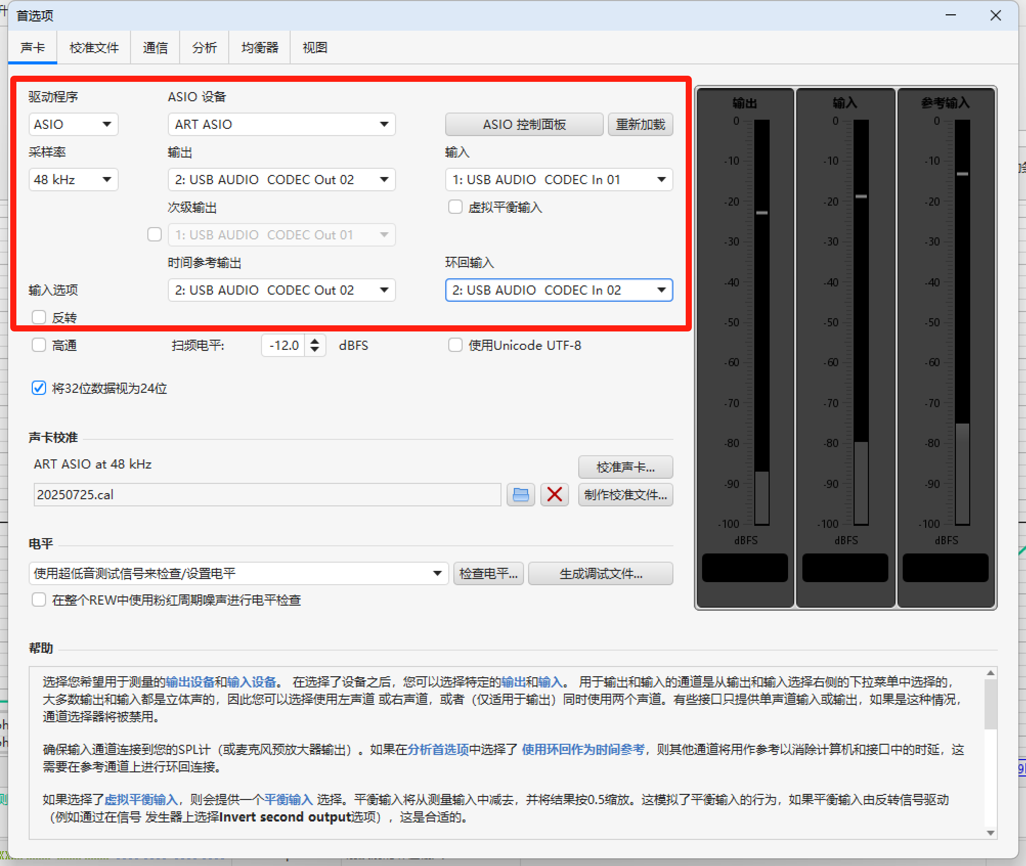
Task: Click the 检查电平... button
Action: pyautogui.click(x=488, y=573)
